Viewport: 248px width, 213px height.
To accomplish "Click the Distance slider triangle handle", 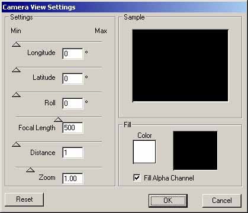I will (x=16, y=144).
